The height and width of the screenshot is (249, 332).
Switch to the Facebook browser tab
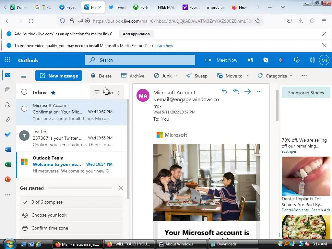click(x=68, y=7)
